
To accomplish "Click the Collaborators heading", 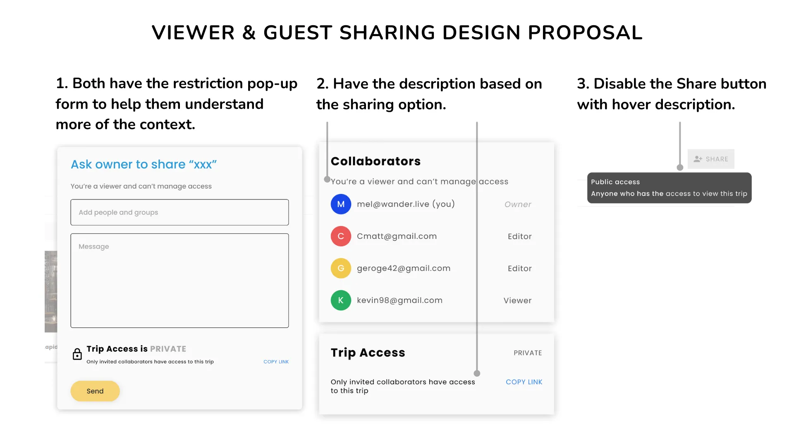I will click(375, 161).
